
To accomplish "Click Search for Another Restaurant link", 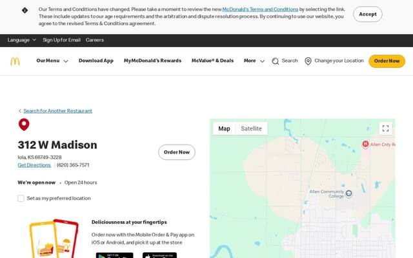I will point(57,111).
